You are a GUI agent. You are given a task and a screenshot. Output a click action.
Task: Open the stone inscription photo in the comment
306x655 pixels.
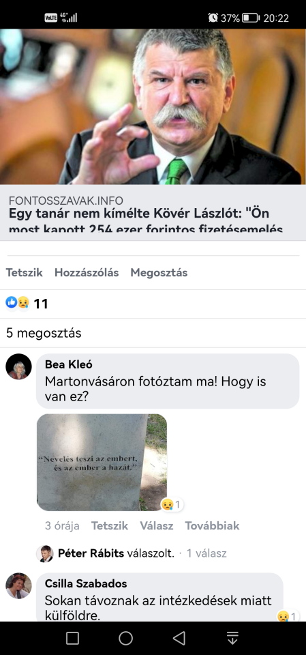point(102,463)
